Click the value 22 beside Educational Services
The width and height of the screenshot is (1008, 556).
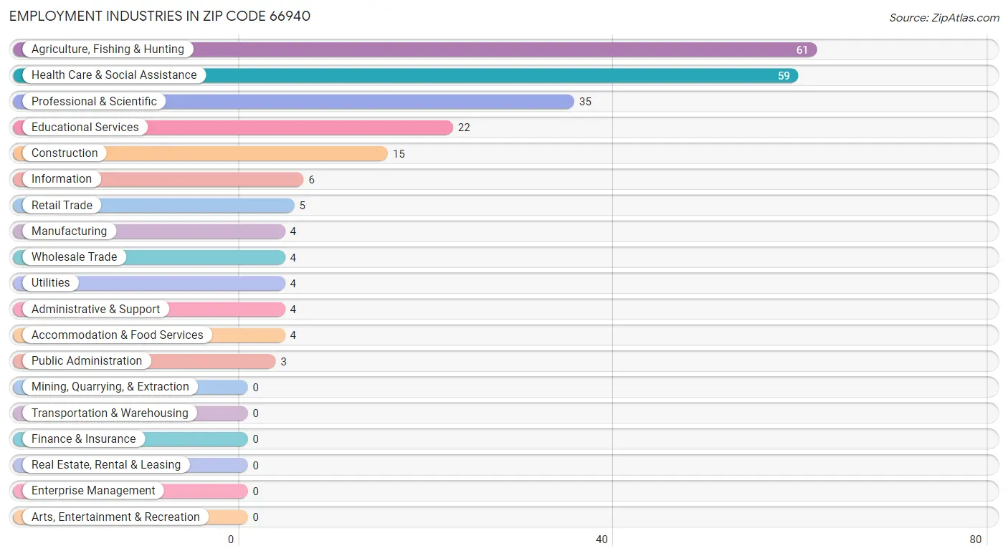[464, 128]
